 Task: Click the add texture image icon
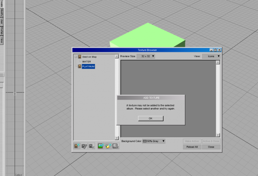point(101,146)
